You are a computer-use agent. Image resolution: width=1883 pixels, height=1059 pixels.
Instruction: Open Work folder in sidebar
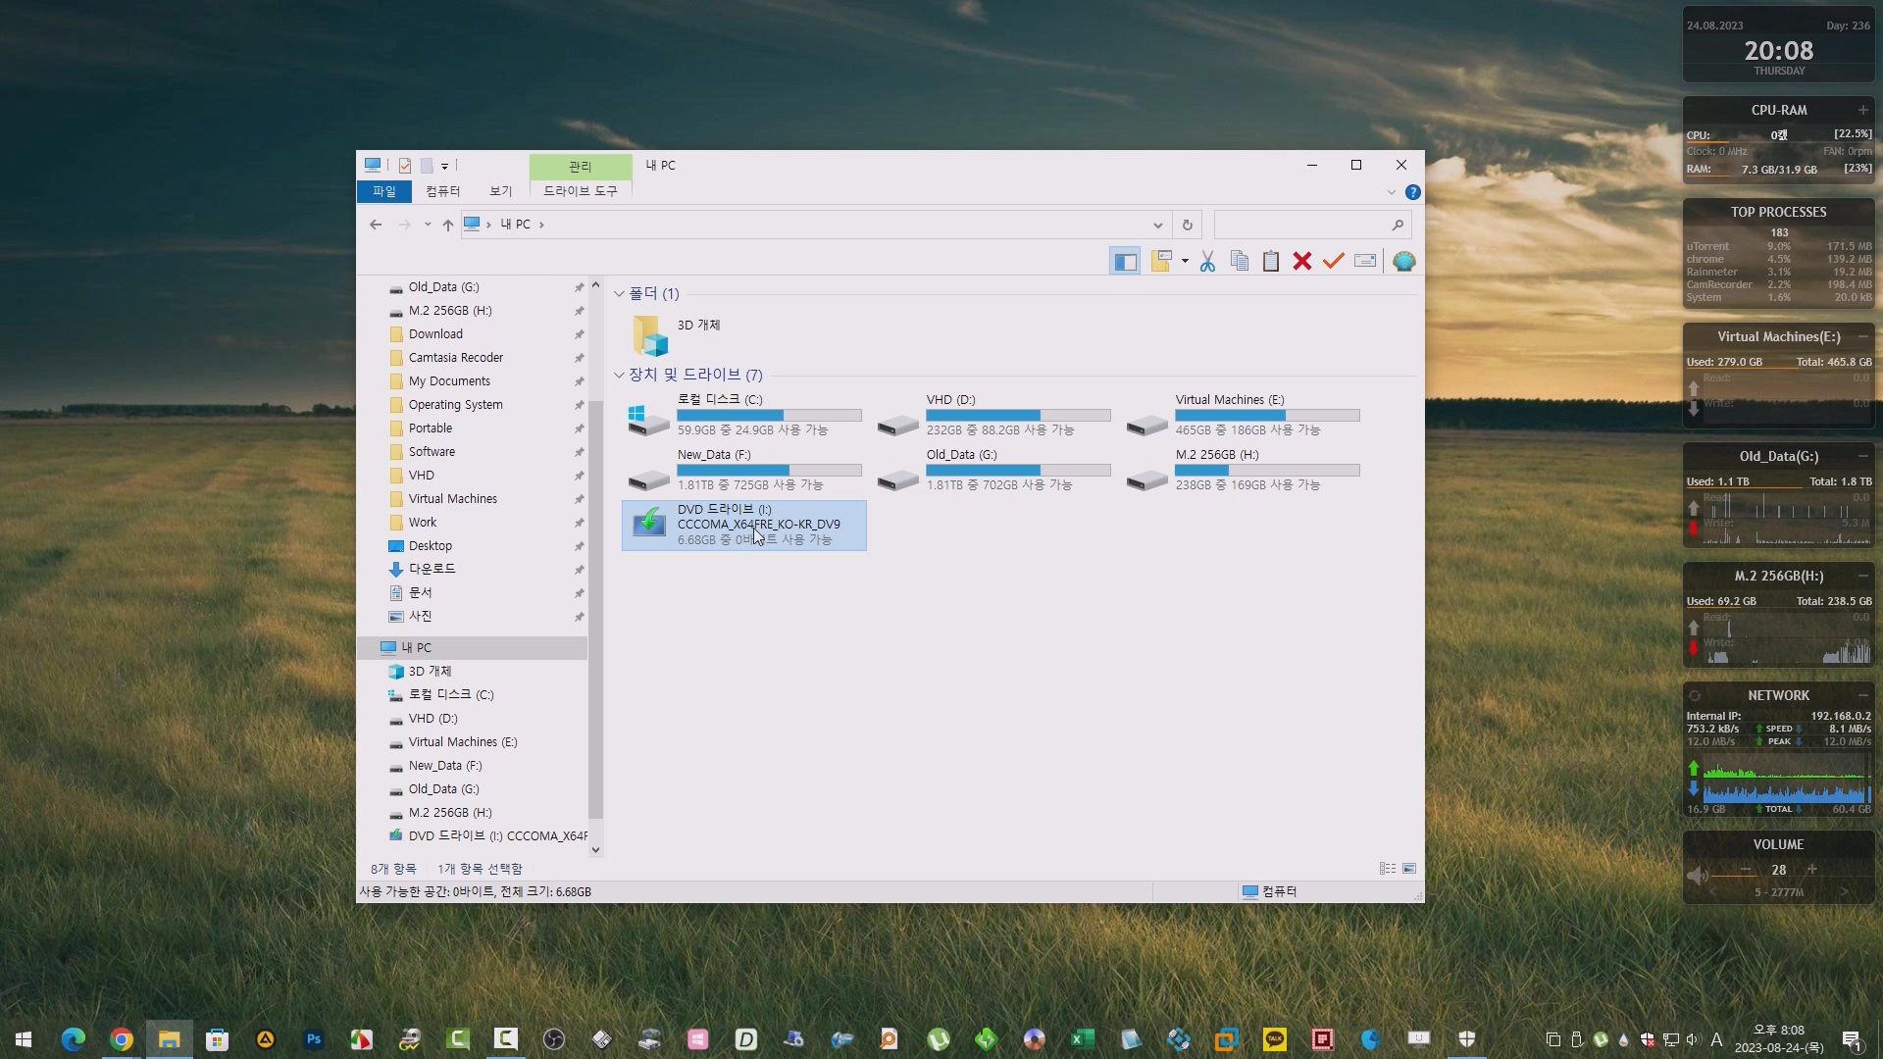point(423,523)
